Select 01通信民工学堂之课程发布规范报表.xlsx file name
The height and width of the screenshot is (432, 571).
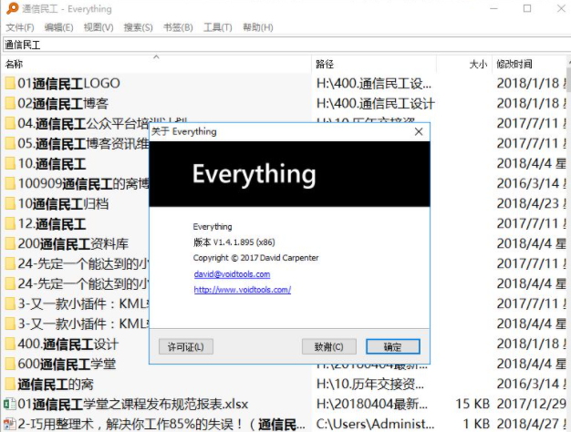[133, 404]
